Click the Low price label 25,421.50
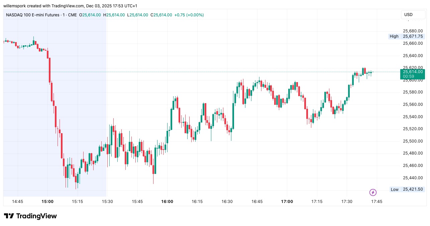This screenshot has height=226, width=430. pos(413,189)
